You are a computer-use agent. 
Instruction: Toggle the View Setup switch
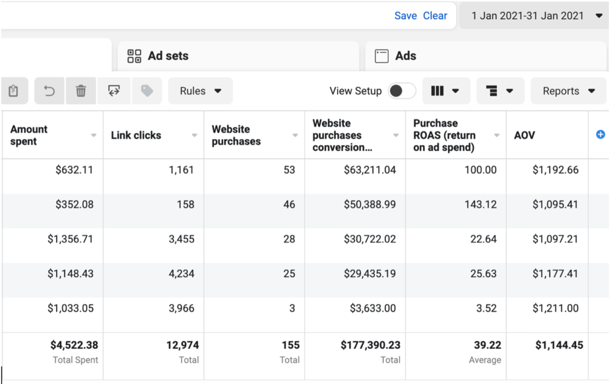[x=401, y=91]
